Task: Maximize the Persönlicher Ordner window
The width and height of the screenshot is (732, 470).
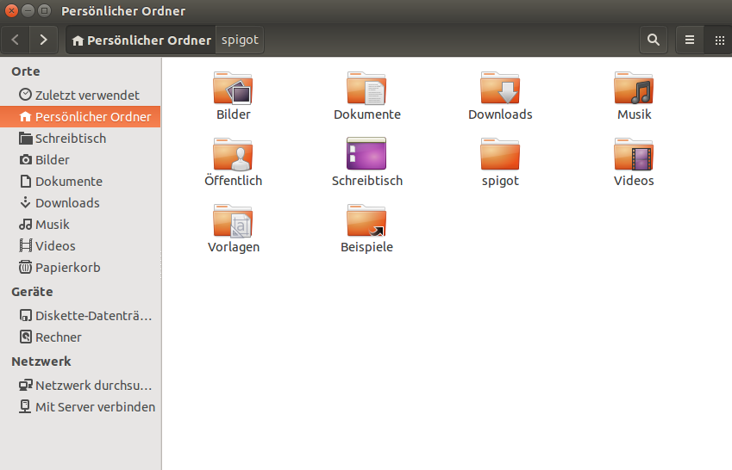Action: [44, 10]
